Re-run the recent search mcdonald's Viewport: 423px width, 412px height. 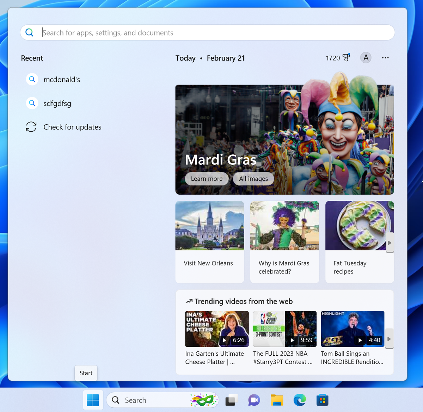(62, 79)
